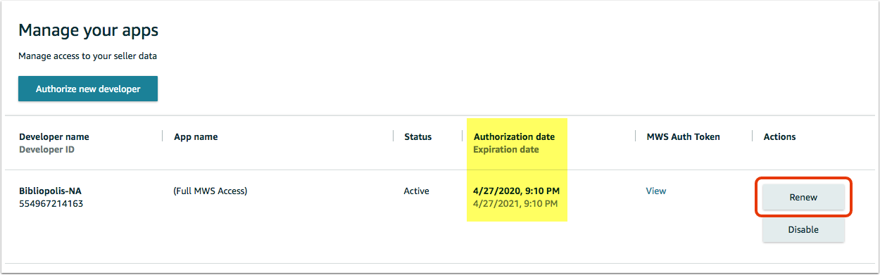This screenshot has width=880, height=275.
Task: Click the (Full MWS Access) app name
Action: (210, 191)
